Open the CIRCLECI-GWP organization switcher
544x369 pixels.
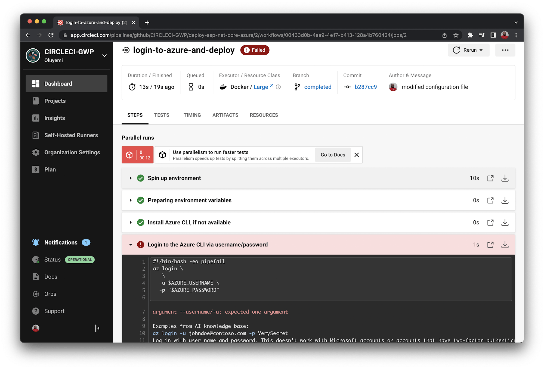[104, 56]
